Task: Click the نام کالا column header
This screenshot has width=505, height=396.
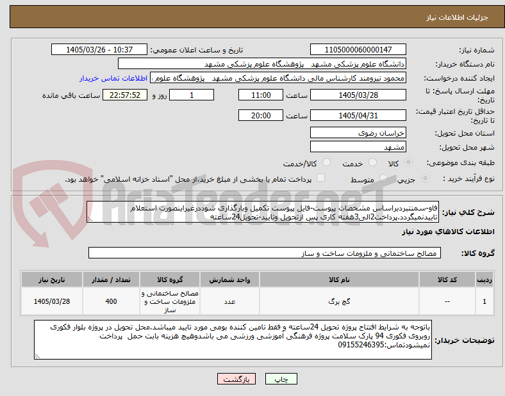Action: 339,280
